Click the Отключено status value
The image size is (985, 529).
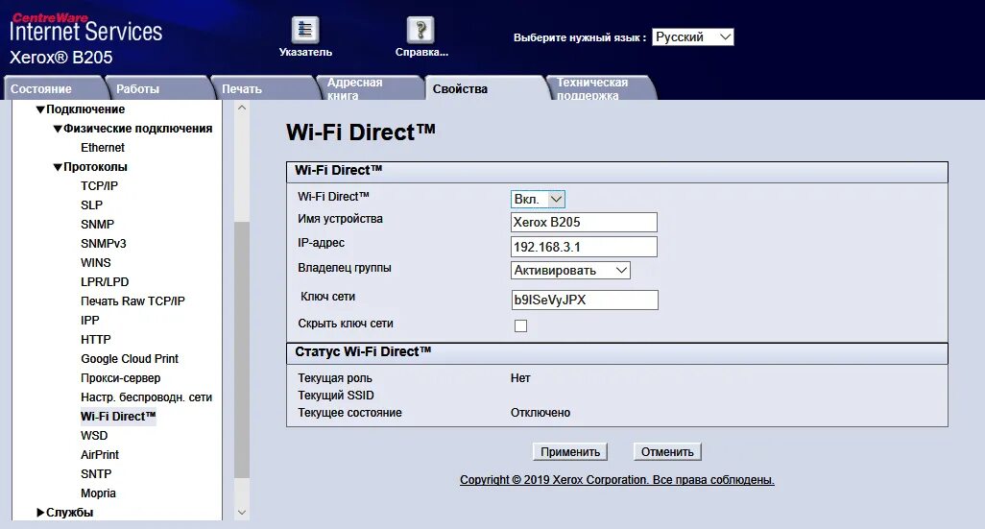(x=541, y=413)
